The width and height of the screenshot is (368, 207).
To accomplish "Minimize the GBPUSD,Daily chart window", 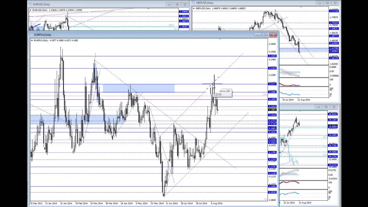I will tap(319, 3).
